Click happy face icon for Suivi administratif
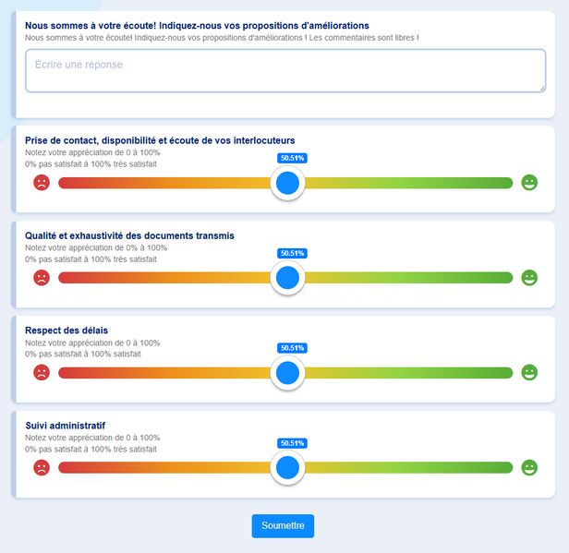The height and width of the screenshot is (553, 569). pyautogui.click(x=529, y=467)
